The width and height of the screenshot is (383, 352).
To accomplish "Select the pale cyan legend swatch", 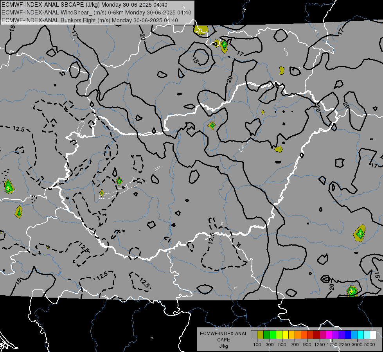I will click(367, 334).
